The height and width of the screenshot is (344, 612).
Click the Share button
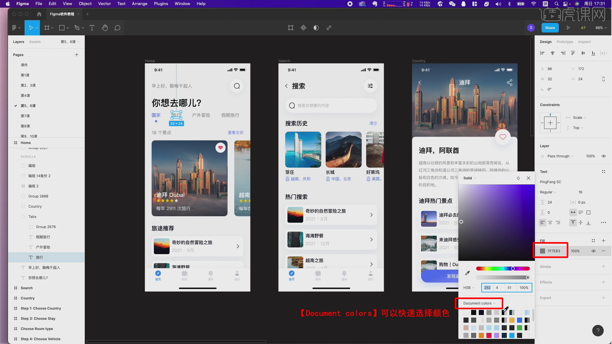(x=550, y=28)
